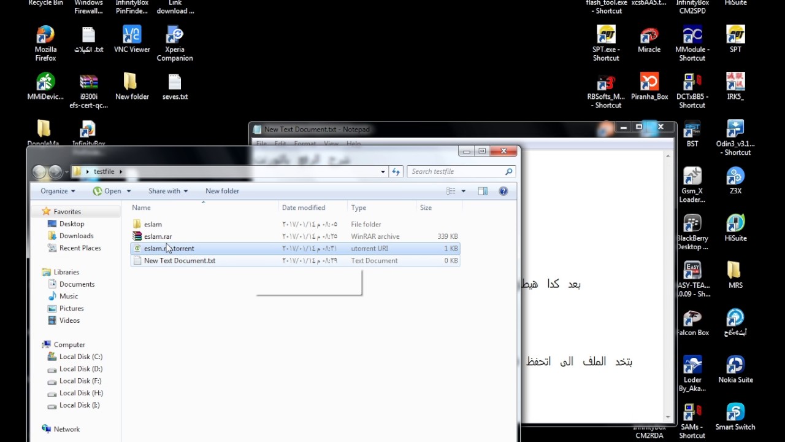Launch Piranha_Box desktop icon
The image size is (785, 442).
click(649, 87)
